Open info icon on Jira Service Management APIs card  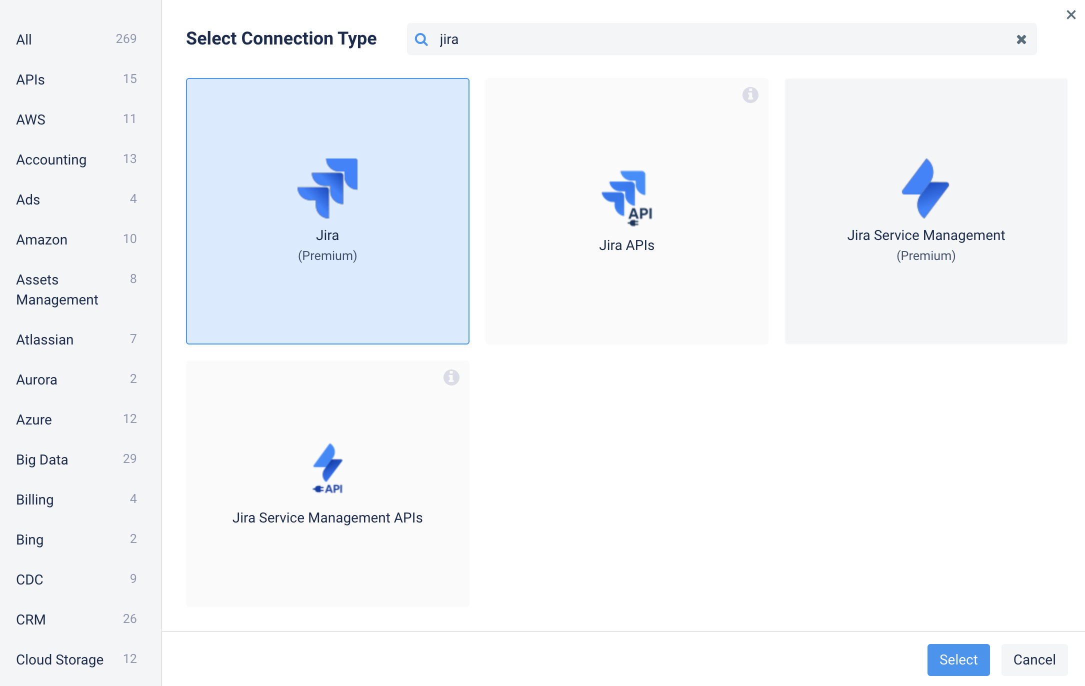[x=451, y=377]
